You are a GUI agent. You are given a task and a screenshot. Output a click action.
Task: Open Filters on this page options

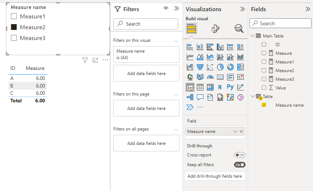pos(176,95)
